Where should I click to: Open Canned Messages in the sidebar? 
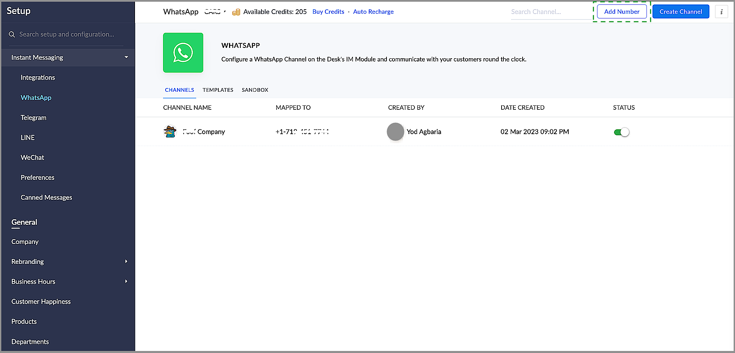tap(46, 198)
